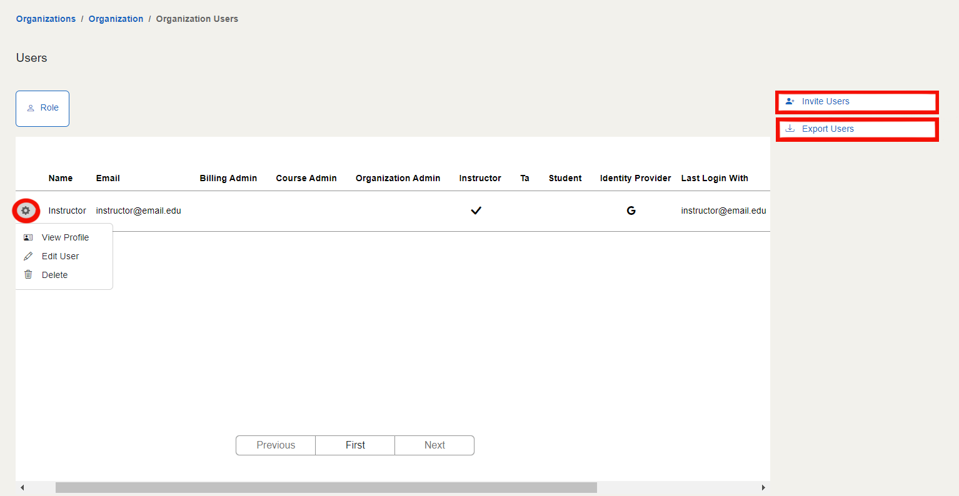Viewport: 959px width, 496px height.
Task: Click the Email column header
Action: pyautogui.click(x=108, y=178)
